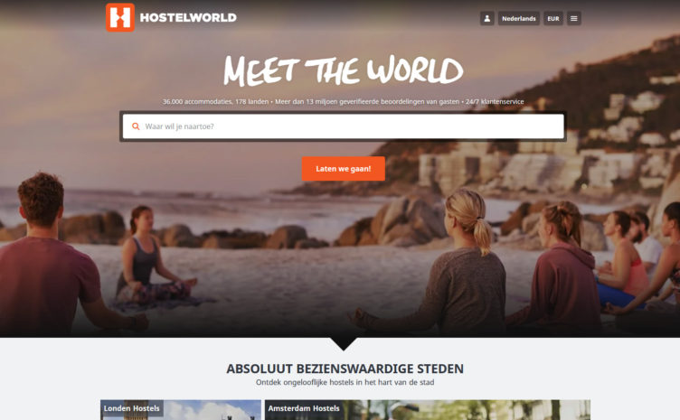The height and width of the screenshot is (420, 680).
Task: Click the HOSTELWORLD wordmark text
Action: 188,18
